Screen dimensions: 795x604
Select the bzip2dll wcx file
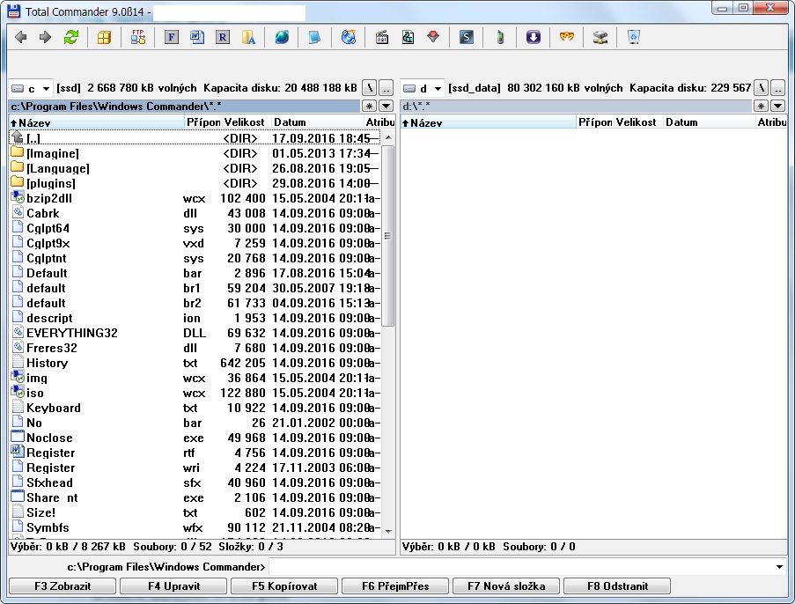[195, 198]
